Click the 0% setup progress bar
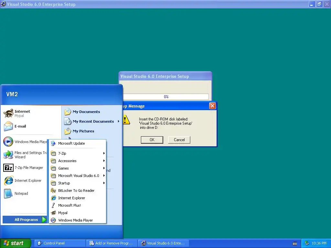This screenshot has width=331, height=248. pyautogui.click(x=166, y=97)
